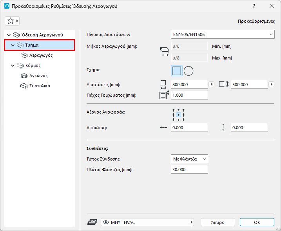Collapse the Τμήμα tree node
The width and height of the screenshot is (281, 231).
click(x=13, y=45)
